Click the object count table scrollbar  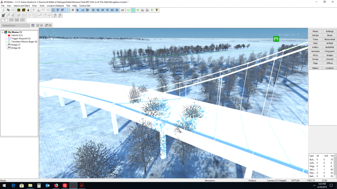coord(335,166)
